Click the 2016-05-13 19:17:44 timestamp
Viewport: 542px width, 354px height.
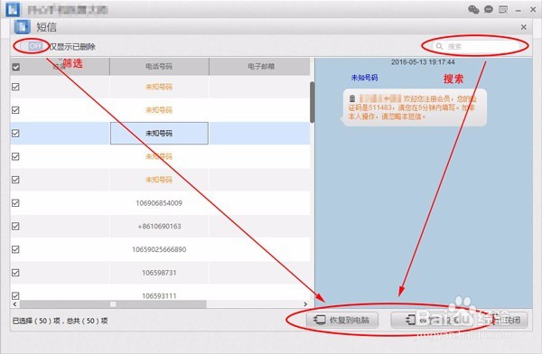point(423,62)
